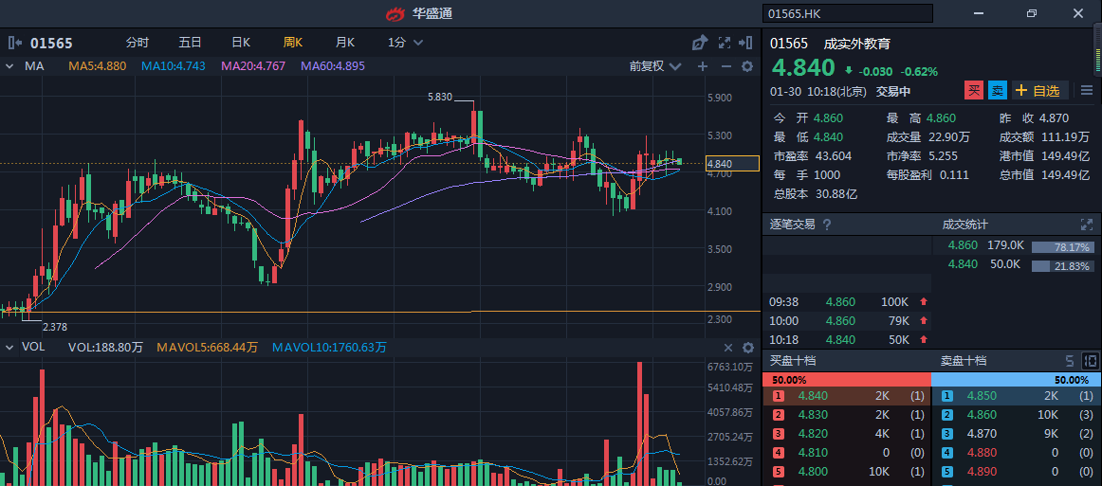Switch order book to 5 levels
Image resolution: width=1102 pixels, height=486 pixels.
1070,361
